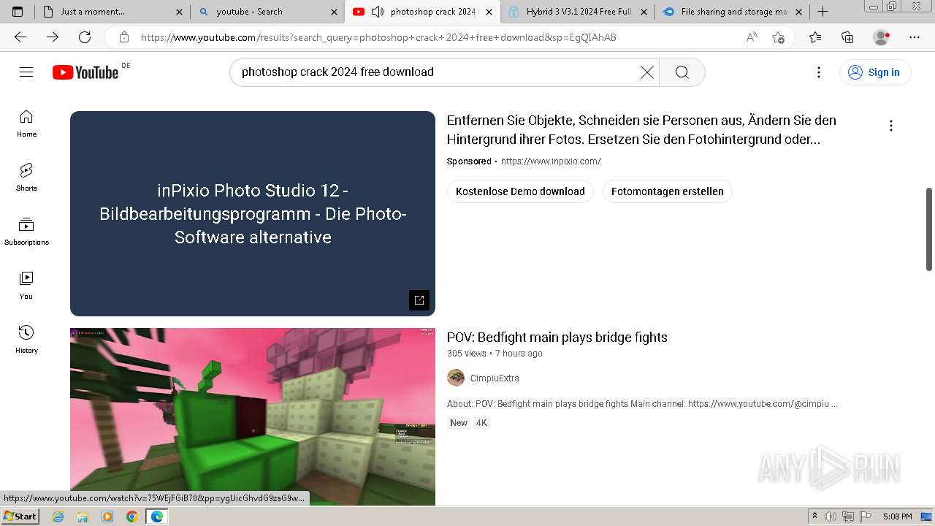The width and height of the screenshot is (935, 526).
Task: Open CimpiuExtra channel name
Action: (495, 378)
